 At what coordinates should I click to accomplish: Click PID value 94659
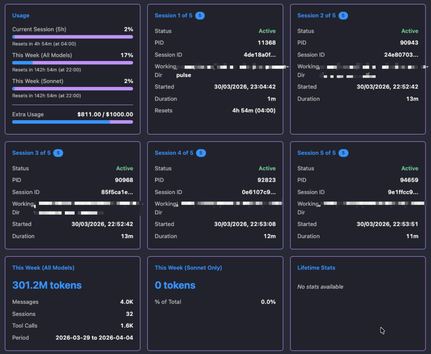point(409,180)
